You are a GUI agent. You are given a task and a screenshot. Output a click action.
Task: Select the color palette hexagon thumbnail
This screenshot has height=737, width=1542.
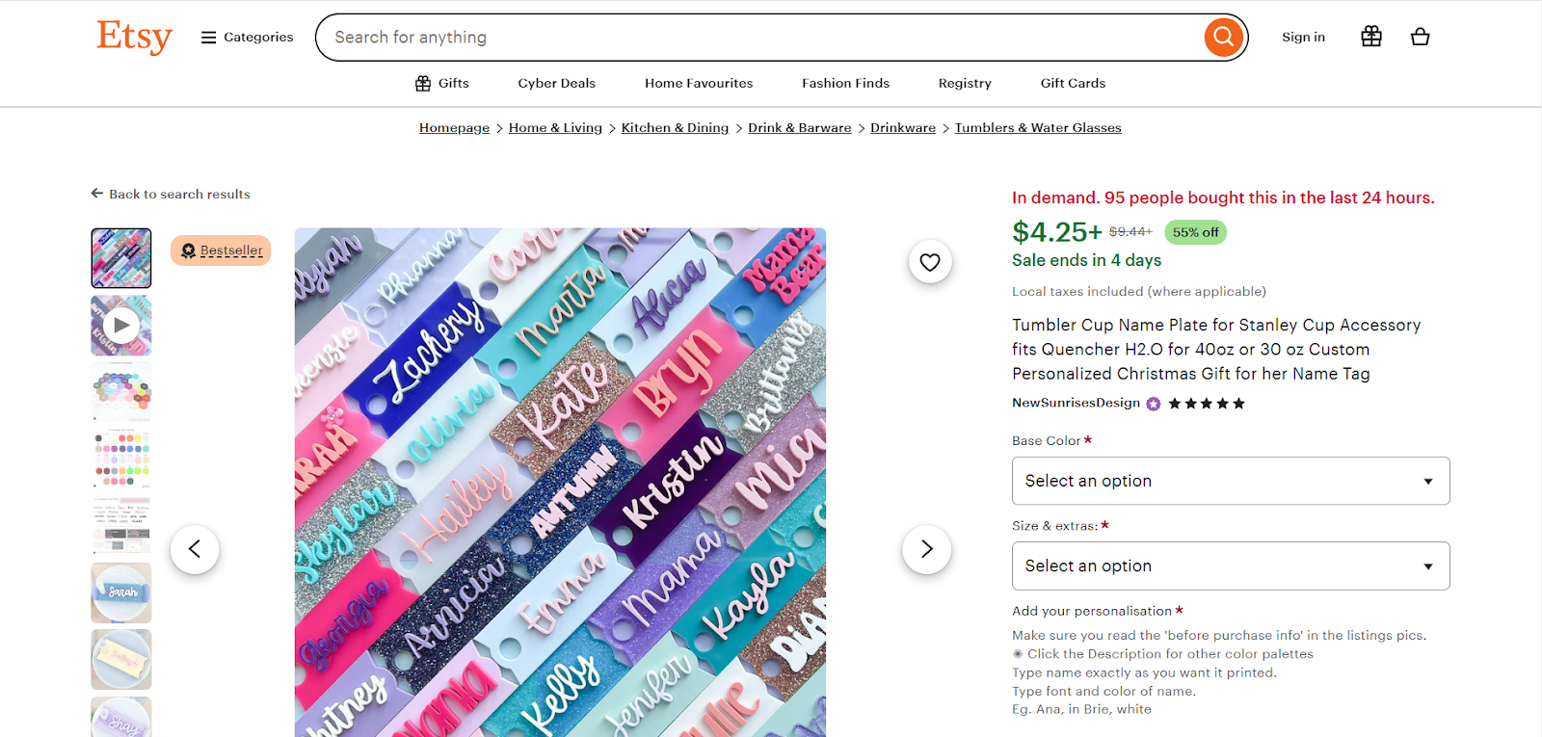pos(121,392)
